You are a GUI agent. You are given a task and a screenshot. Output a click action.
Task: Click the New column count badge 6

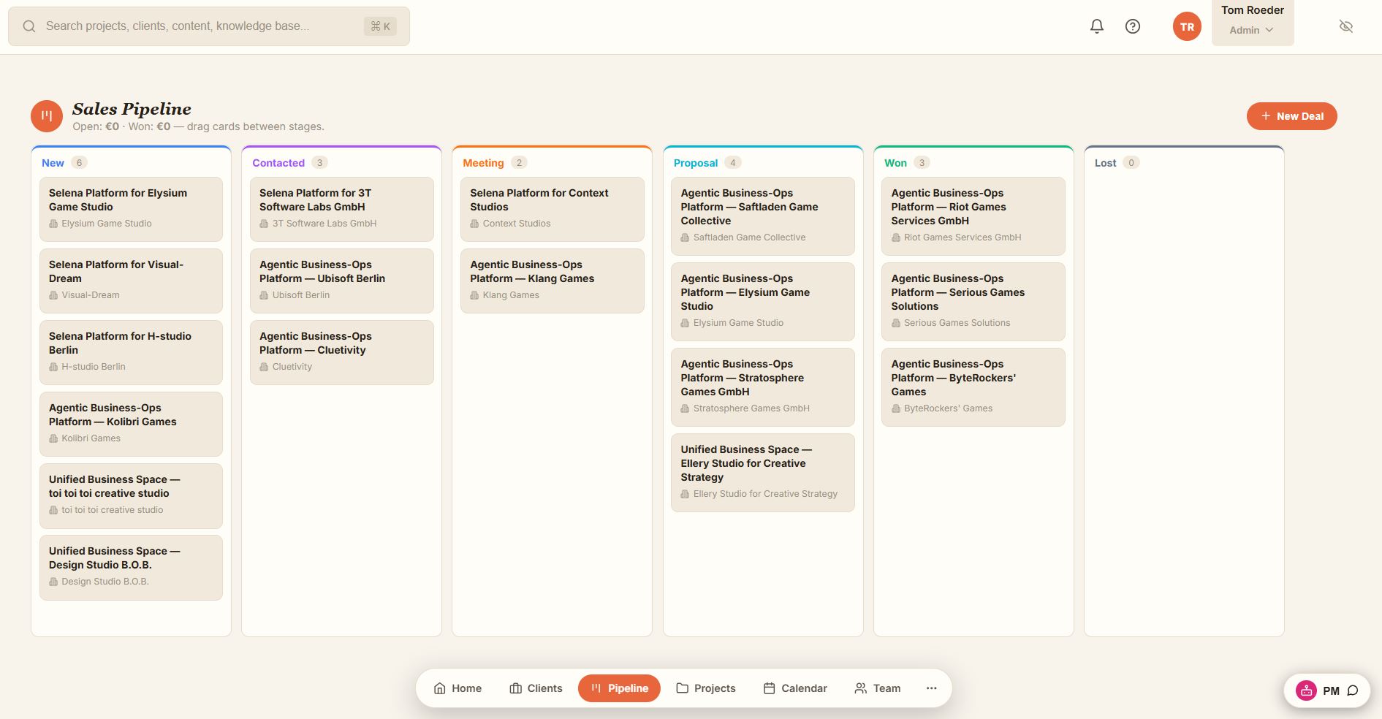pos(79,163)
